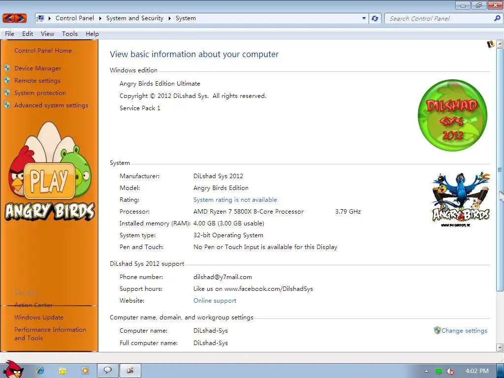Open the View menu
The image size is (504, 378).
point(47,34)
